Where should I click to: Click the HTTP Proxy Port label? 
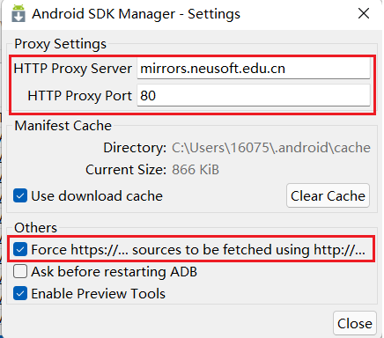(x=80, y=96)
